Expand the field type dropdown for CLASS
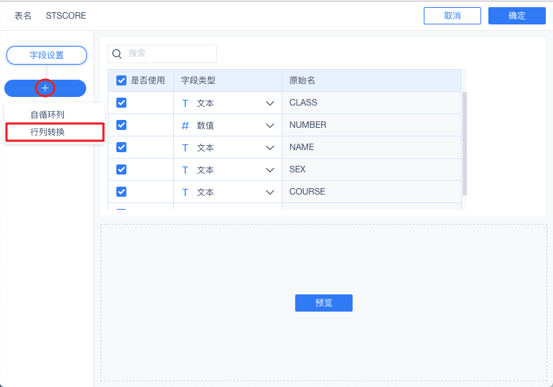The width and height of the screenshot is (553, 387). tap(270, 103)
